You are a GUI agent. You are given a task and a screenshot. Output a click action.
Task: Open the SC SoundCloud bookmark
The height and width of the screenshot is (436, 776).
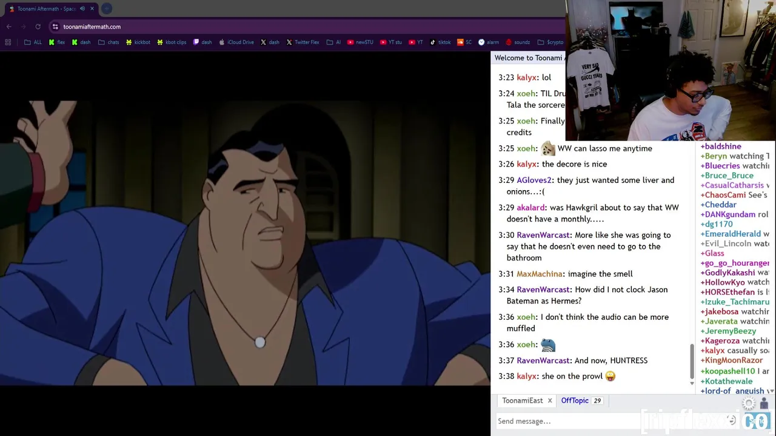click(x=464, y=42)
